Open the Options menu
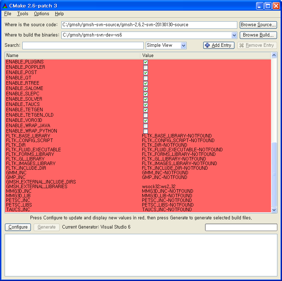The image size is (282, 281). [x=42, y=14]
